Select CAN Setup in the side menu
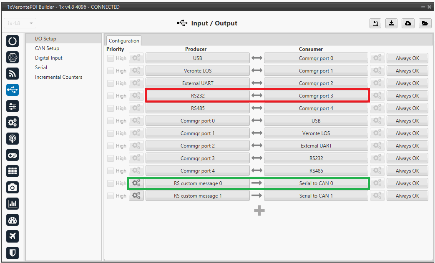The image size is (435, 263). pyautogui.click(x=47, y=48)
